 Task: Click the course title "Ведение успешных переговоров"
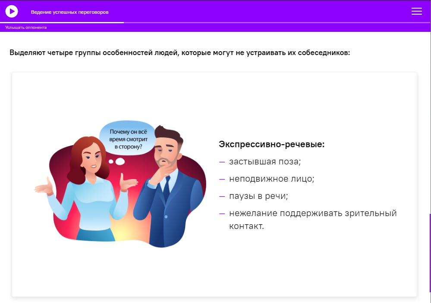[x=69, y=12]
